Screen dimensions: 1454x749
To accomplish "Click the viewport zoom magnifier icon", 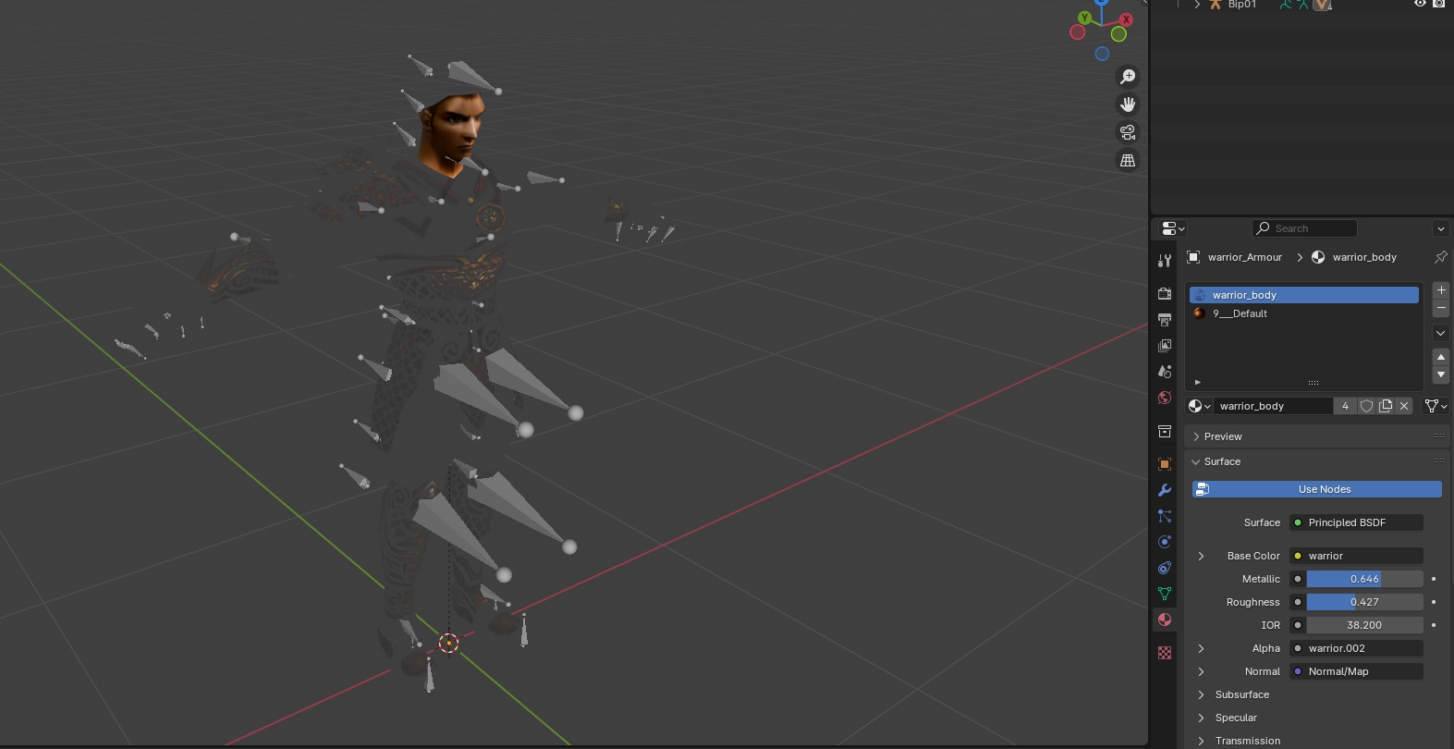I will tap(1128, 77).
